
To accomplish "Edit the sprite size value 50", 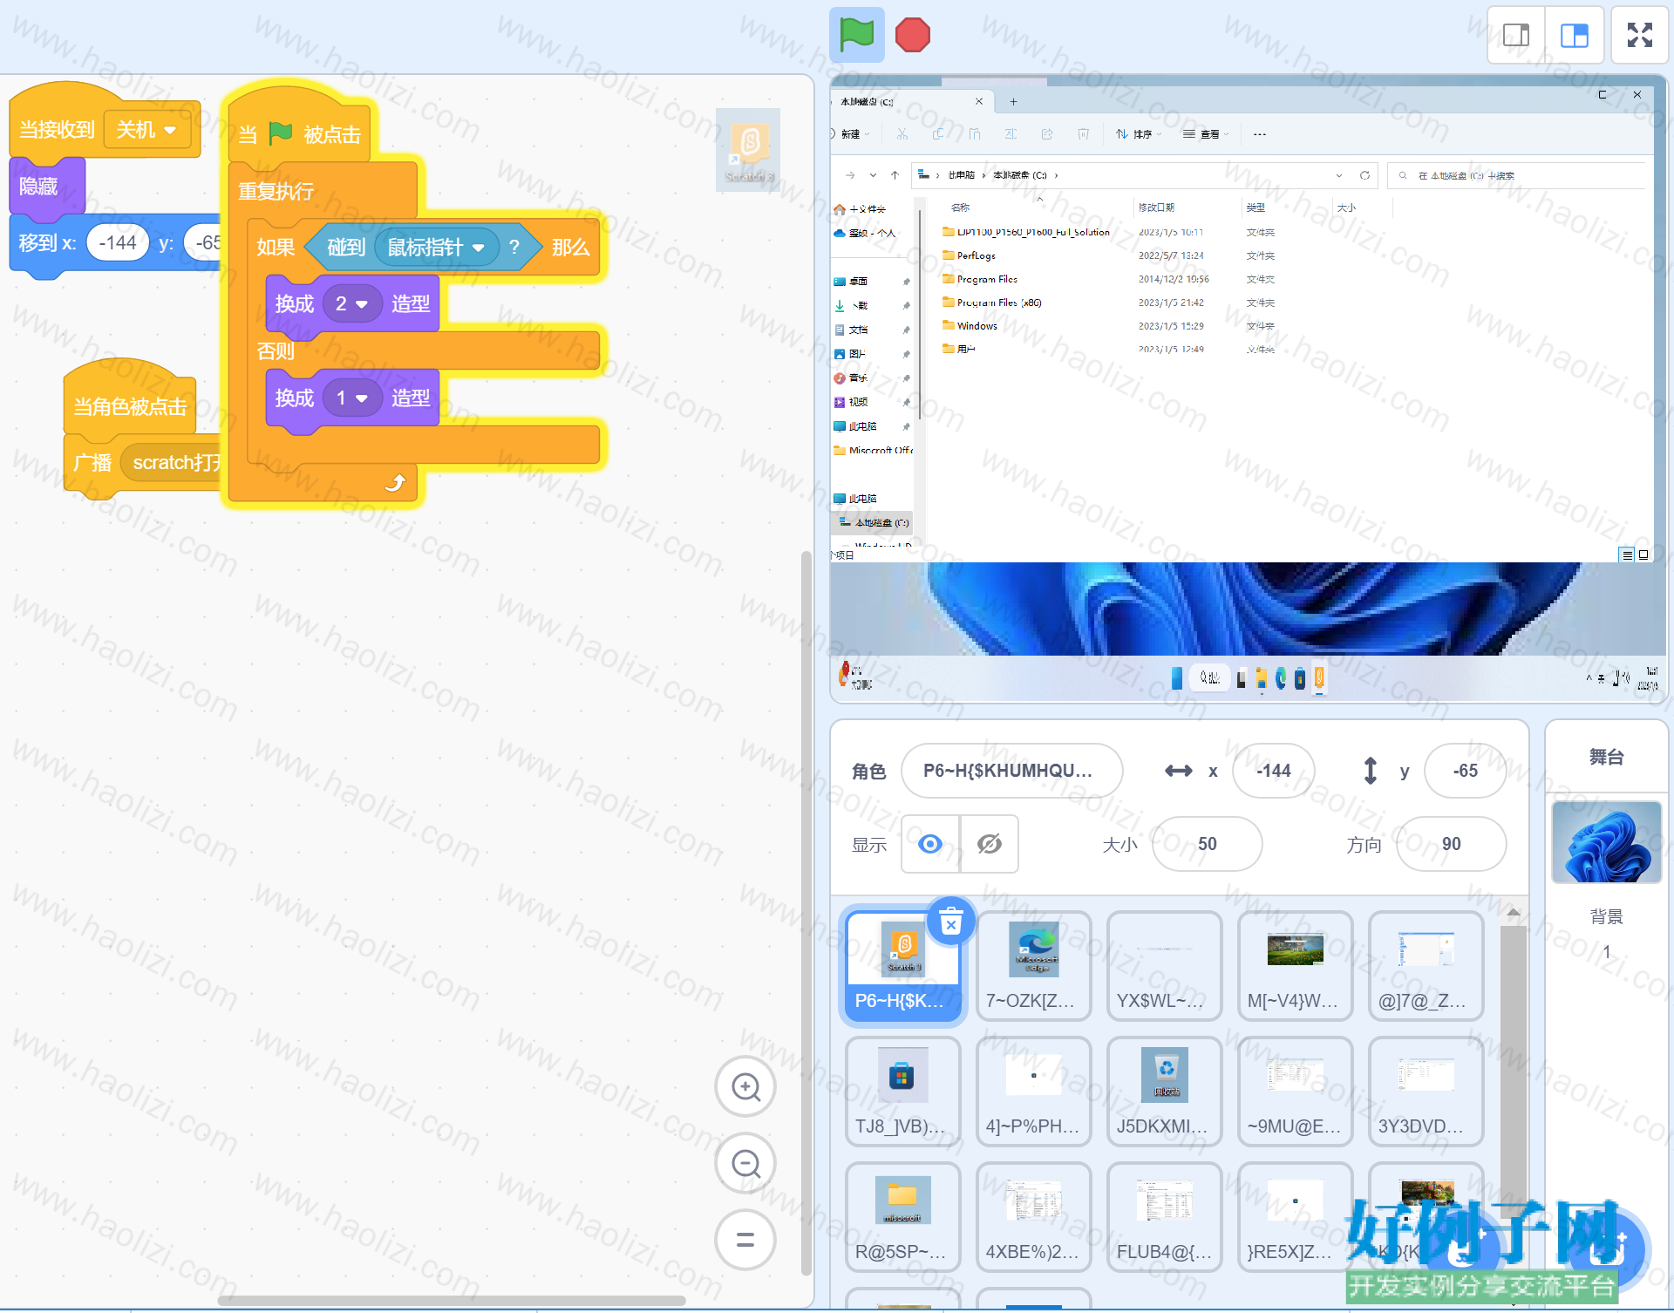I will point(1208,844).
